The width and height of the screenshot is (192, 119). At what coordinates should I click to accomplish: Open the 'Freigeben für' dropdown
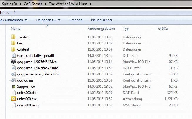(48, 20)
